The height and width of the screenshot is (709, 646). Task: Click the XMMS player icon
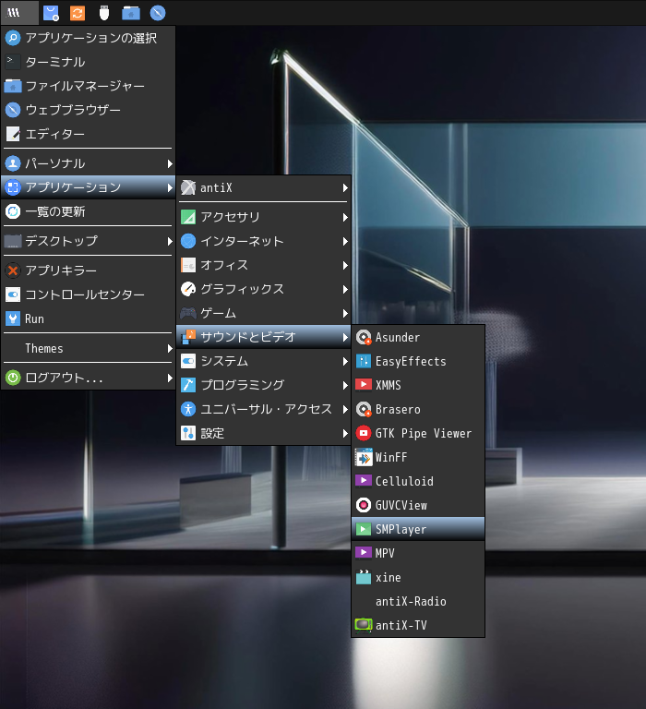point(364,385)
